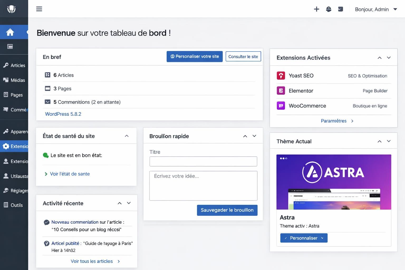The width and height of the screenshot is (405, 270).
Task: Click the Commentaires envelope icon in En bref
Action: coord(47,102)
